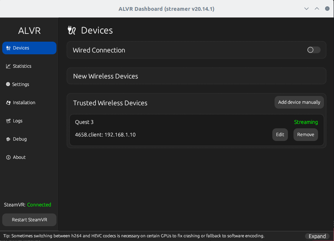334x241 pixels.
Task: Click the Statistics chart icon
Action: pos(9,66)
